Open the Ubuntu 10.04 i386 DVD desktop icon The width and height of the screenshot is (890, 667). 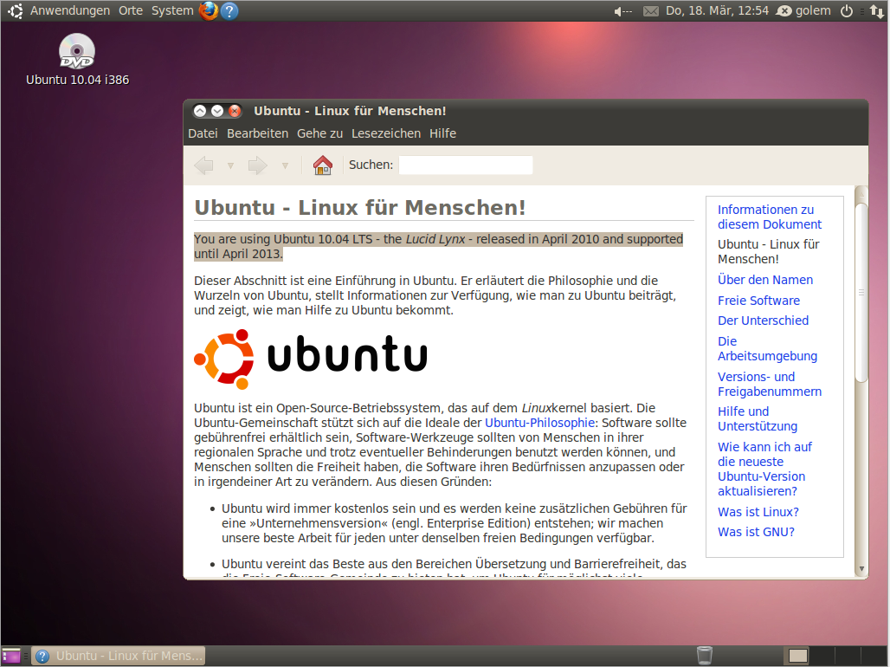tap(76, 52)
